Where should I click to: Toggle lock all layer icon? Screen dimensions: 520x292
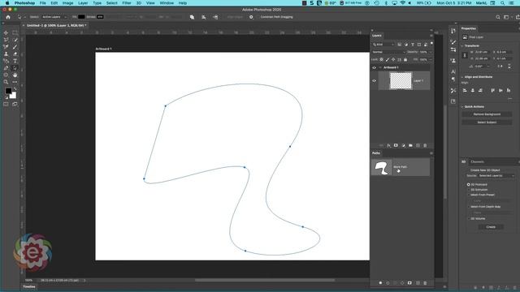coord(405,59)
